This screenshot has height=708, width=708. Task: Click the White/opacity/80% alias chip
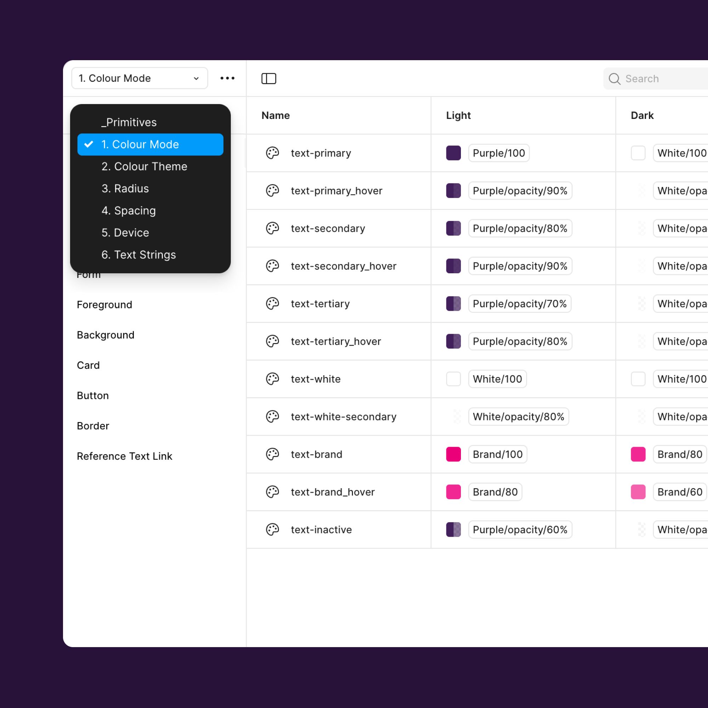point(519,417)
